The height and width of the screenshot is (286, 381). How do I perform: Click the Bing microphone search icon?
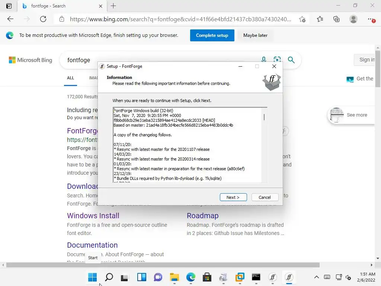[264, 59]
